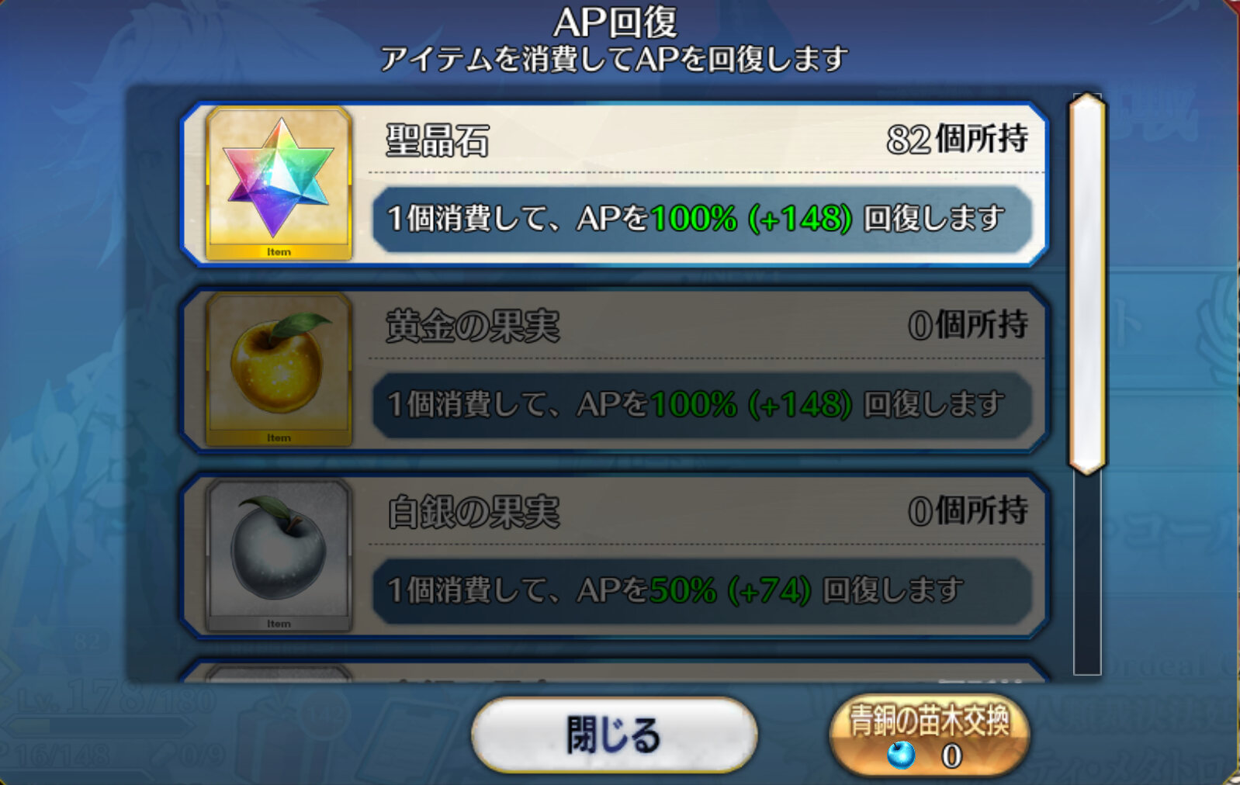
Task: Click the 白銀の果実 item name text
Action: (x=473, y=513)
